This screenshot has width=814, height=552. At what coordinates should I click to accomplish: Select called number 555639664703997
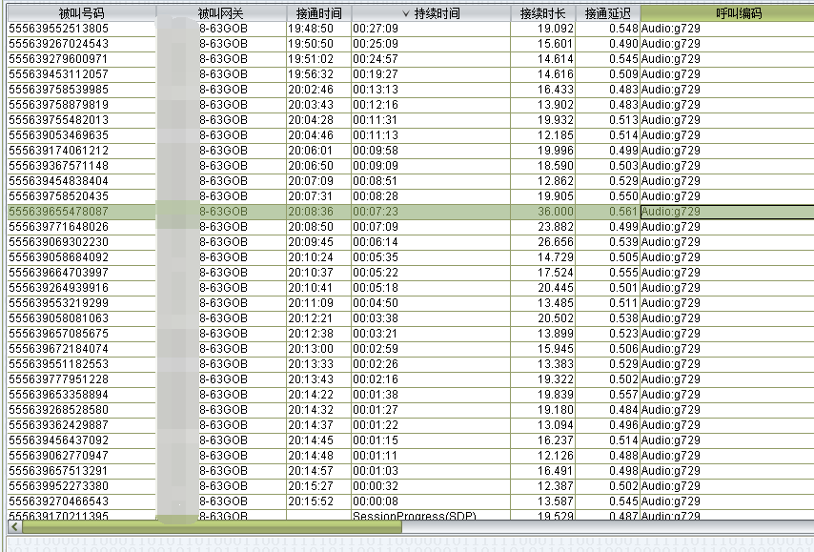pos(59,273)
